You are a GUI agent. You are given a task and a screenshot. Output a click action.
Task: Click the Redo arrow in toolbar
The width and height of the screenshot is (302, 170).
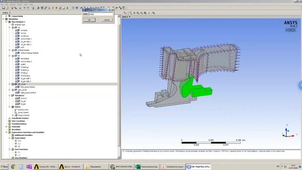(28, 8)
